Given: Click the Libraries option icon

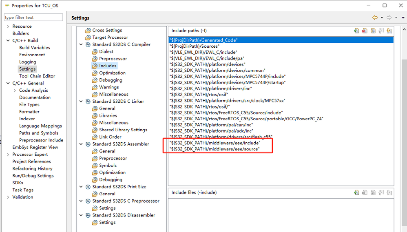Looking at the screenshot, I should click(95, 116).
